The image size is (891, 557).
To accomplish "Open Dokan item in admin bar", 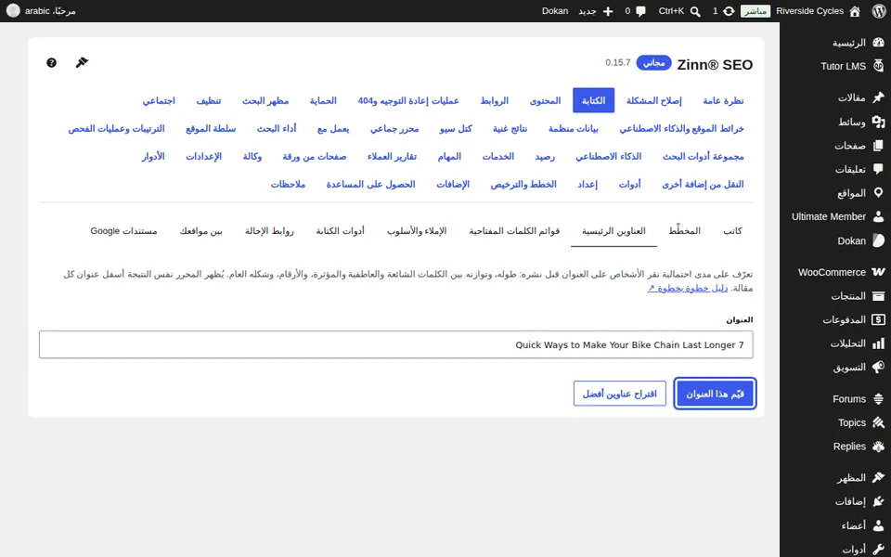I will tap(555, 11).
